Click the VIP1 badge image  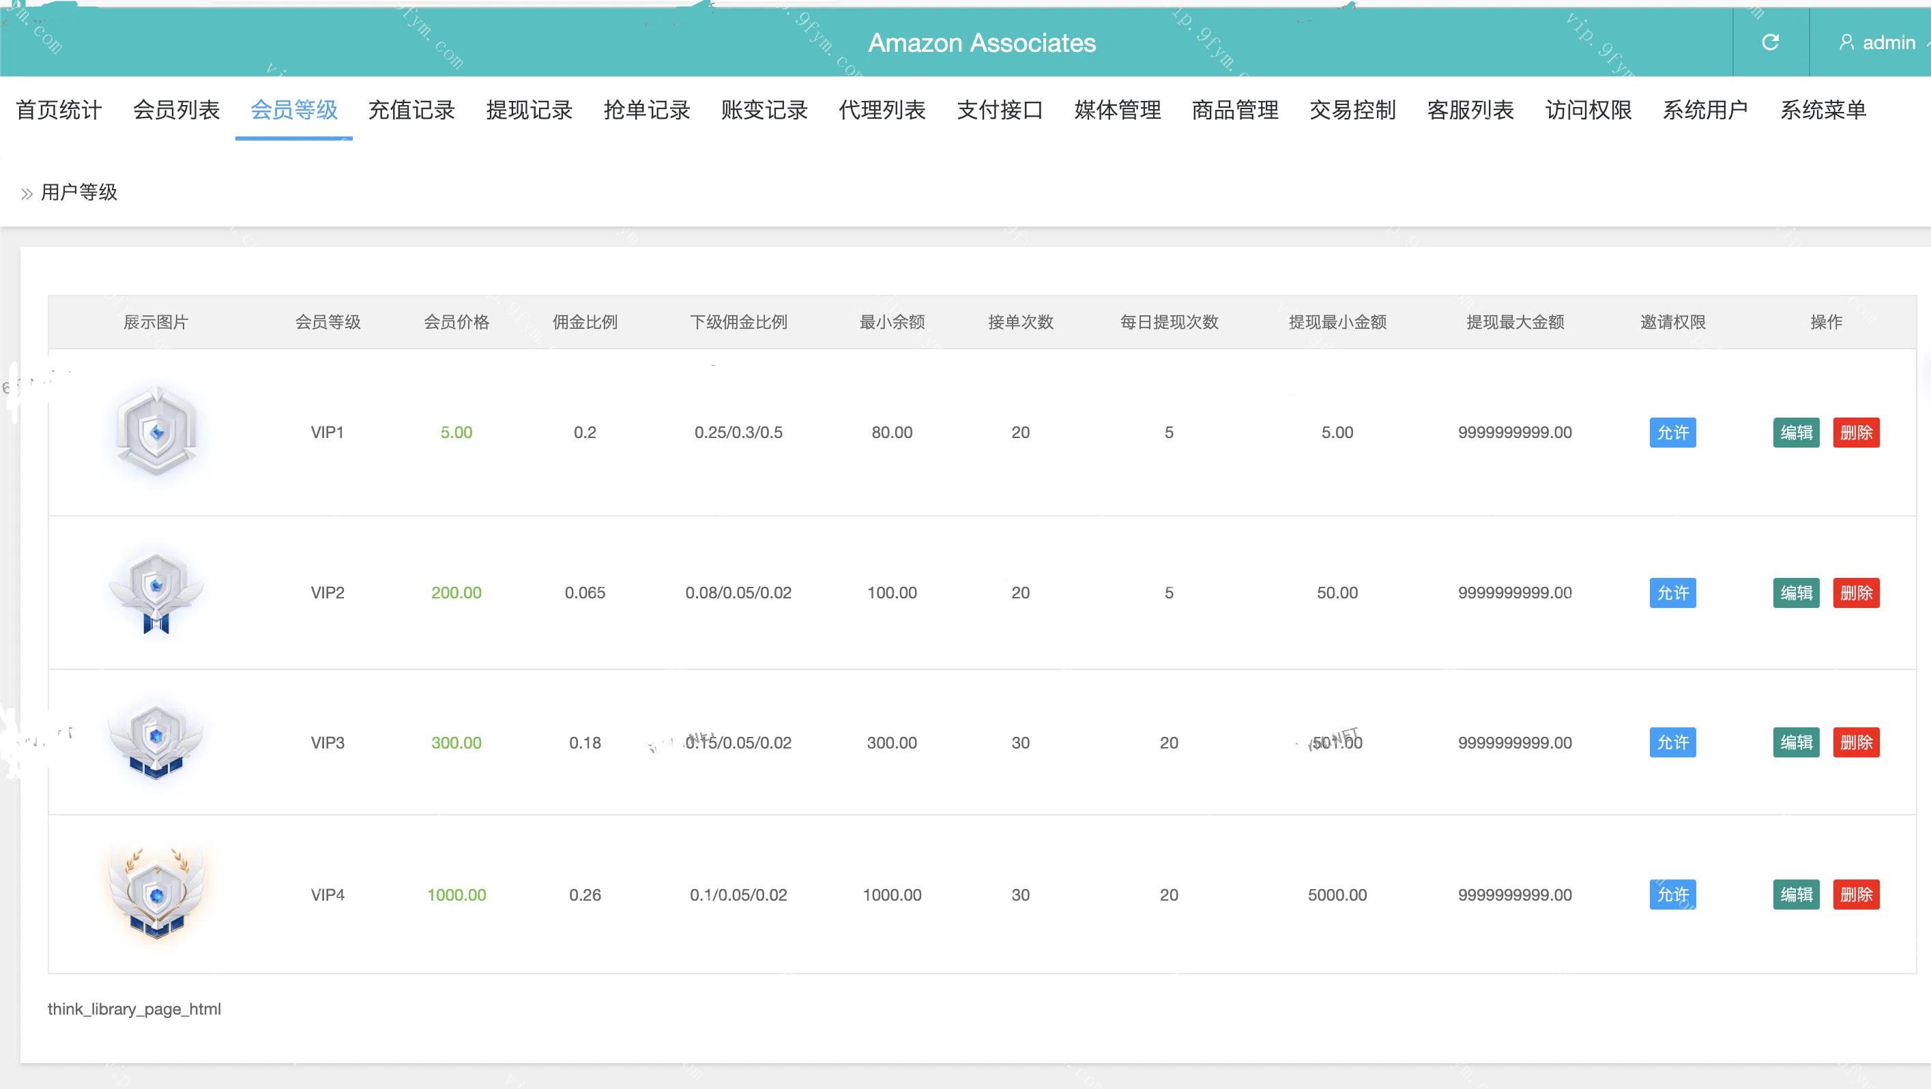point(156,432)
